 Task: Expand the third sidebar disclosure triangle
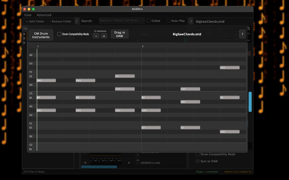[24, 42]
